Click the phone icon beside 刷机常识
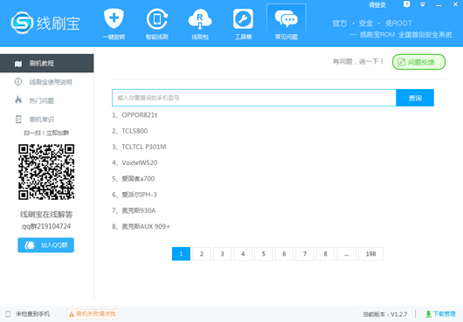 click(18, 120)
